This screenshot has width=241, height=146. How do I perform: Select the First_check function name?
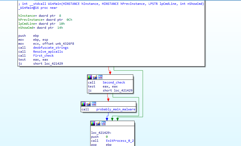coord(43,56)
